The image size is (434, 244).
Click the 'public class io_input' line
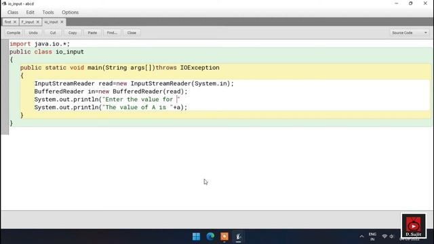coord(47,52)
